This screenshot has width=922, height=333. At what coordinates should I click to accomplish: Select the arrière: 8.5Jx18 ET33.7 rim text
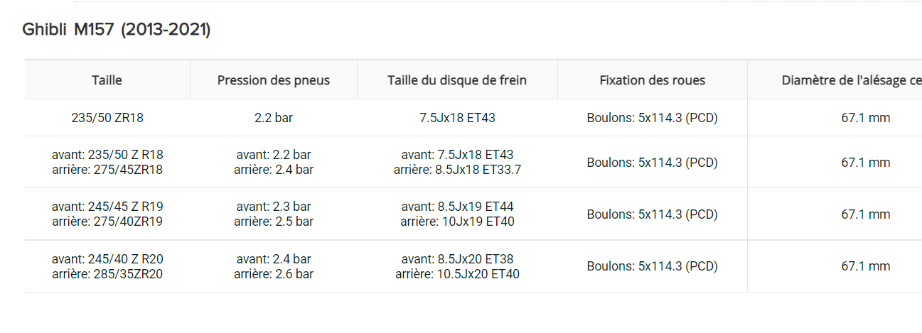[x=457, y=170]
